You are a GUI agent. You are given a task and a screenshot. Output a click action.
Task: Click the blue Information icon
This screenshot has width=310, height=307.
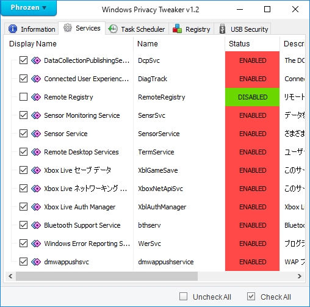(x=13, y=29)
